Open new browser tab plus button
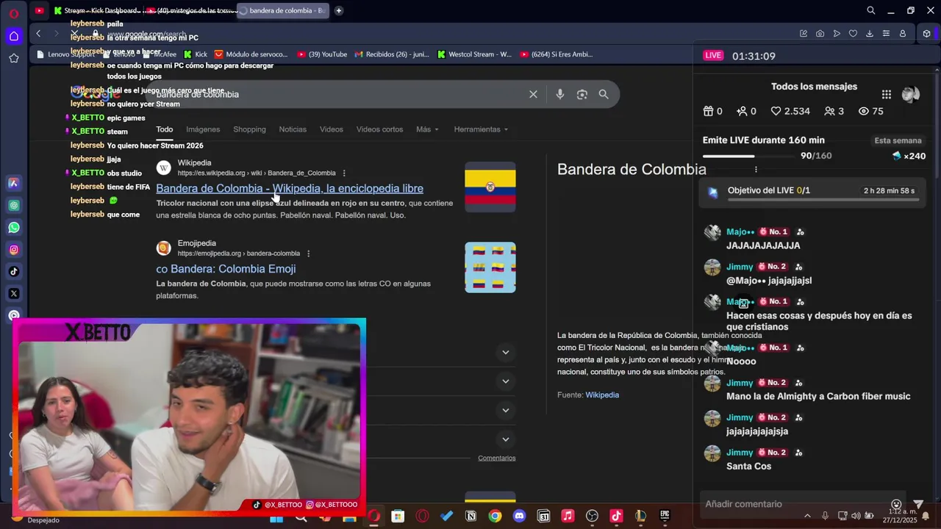 tap(338, 10)
